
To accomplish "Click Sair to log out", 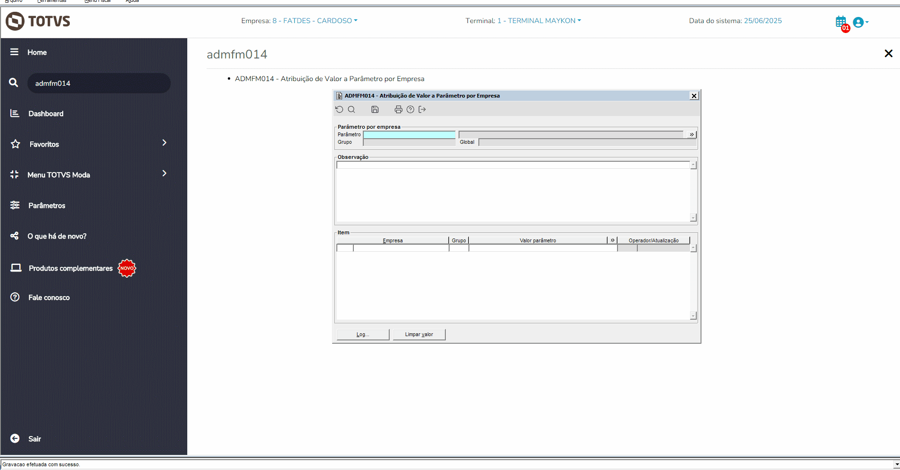I will point(34,439).
